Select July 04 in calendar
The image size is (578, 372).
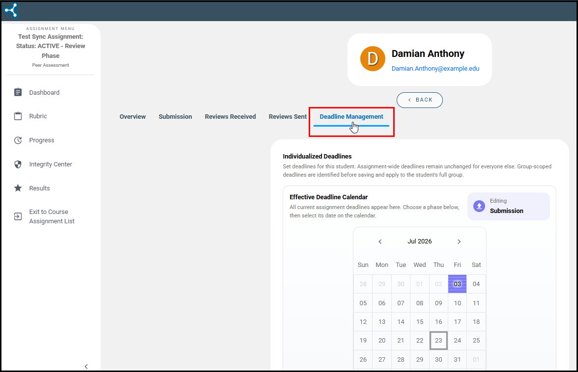[x=476, y=284]
